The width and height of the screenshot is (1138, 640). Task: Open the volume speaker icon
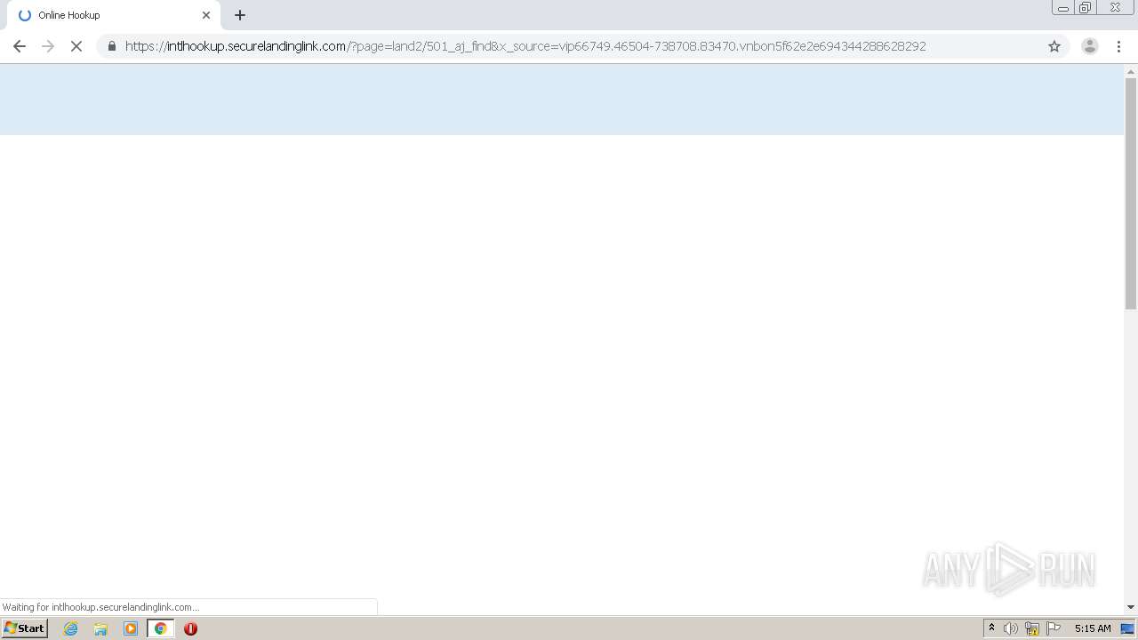tap(1011, 628)
